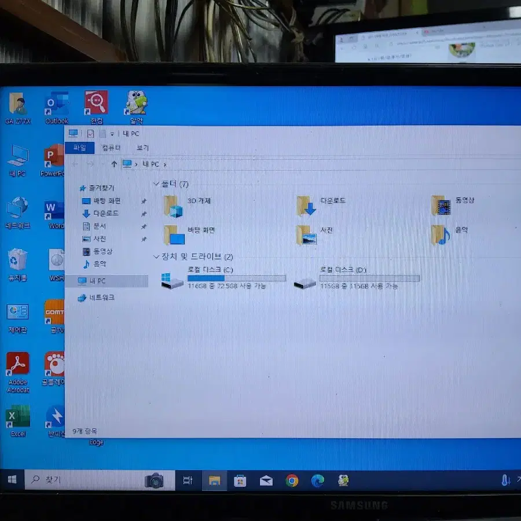Collapse the 장치 및 드라이브 (2) group
Viewport: 521px width, 521px height.
tap(156, 256)
